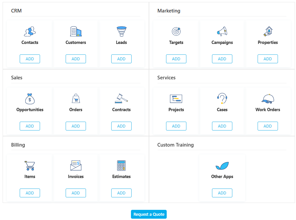Click the Contacts people icon
296x220 pixels.
pyautogui.click(x=30, y=31)
